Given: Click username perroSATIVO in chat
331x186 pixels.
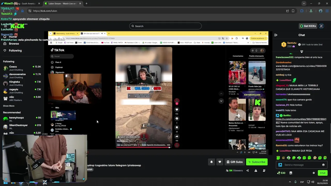Looking at the screenshot, I should coord(283,131).
